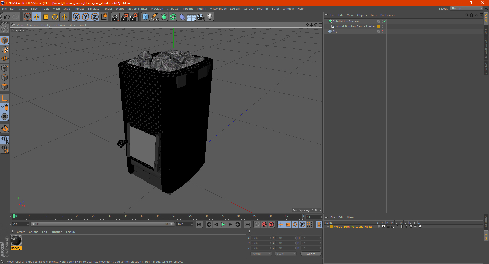Collapse the Subdivision Surface tree item
This screenshot has height=264, width=489.
(326, 21)
